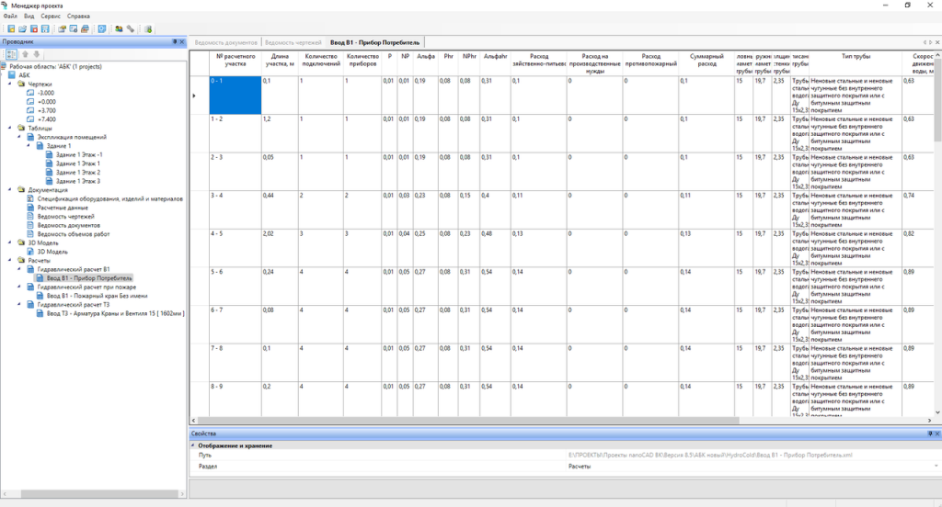This screenshot has height=507, width=942.
Task: Switch to the Ведомость документов tab
Action: [224, 42]
